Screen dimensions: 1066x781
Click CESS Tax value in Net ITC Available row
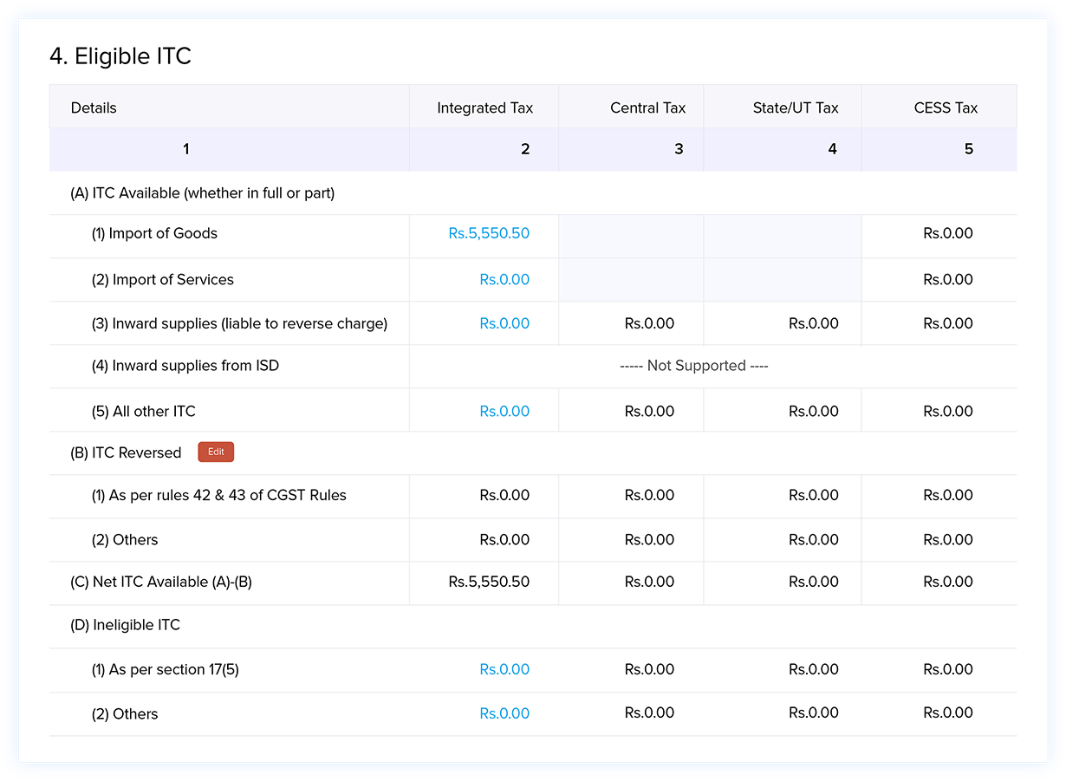coord(948,582)
